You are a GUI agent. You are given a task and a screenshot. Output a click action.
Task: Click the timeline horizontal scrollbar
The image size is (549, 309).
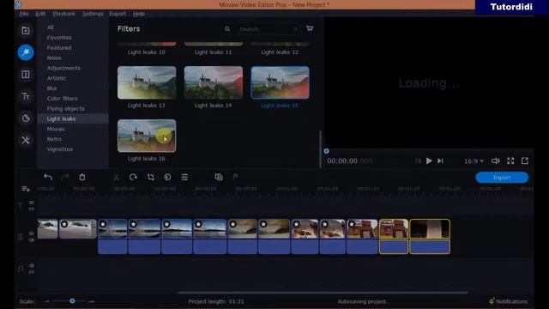(323, 293)
